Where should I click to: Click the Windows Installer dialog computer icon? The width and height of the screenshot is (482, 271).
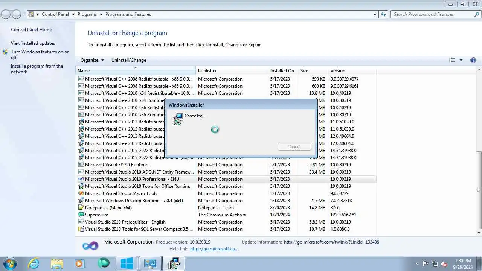[177, 119]
